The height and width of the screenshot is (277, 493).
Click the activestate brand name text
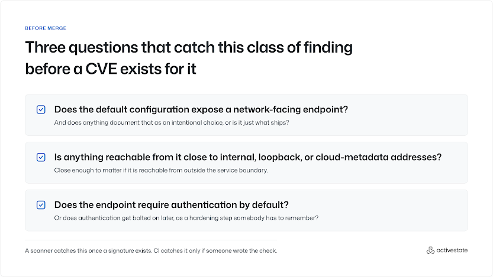click(452, 250)
